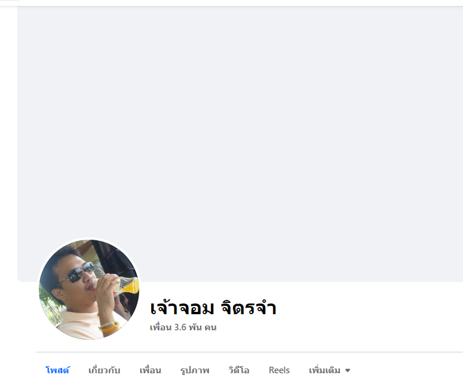The height and width of the screenshot is (381, 463).
Task: Show the highlighted blue โพสต์ posts tab
Action: pos(57,370)
